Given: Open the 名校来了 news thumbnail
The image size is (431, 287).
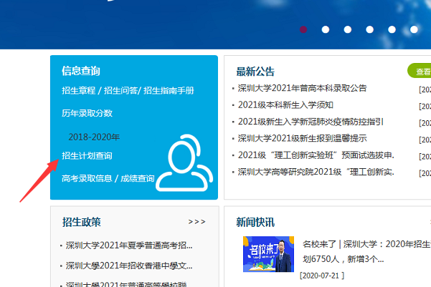Looking at the screenshot, I should click(x=268, y=254).
